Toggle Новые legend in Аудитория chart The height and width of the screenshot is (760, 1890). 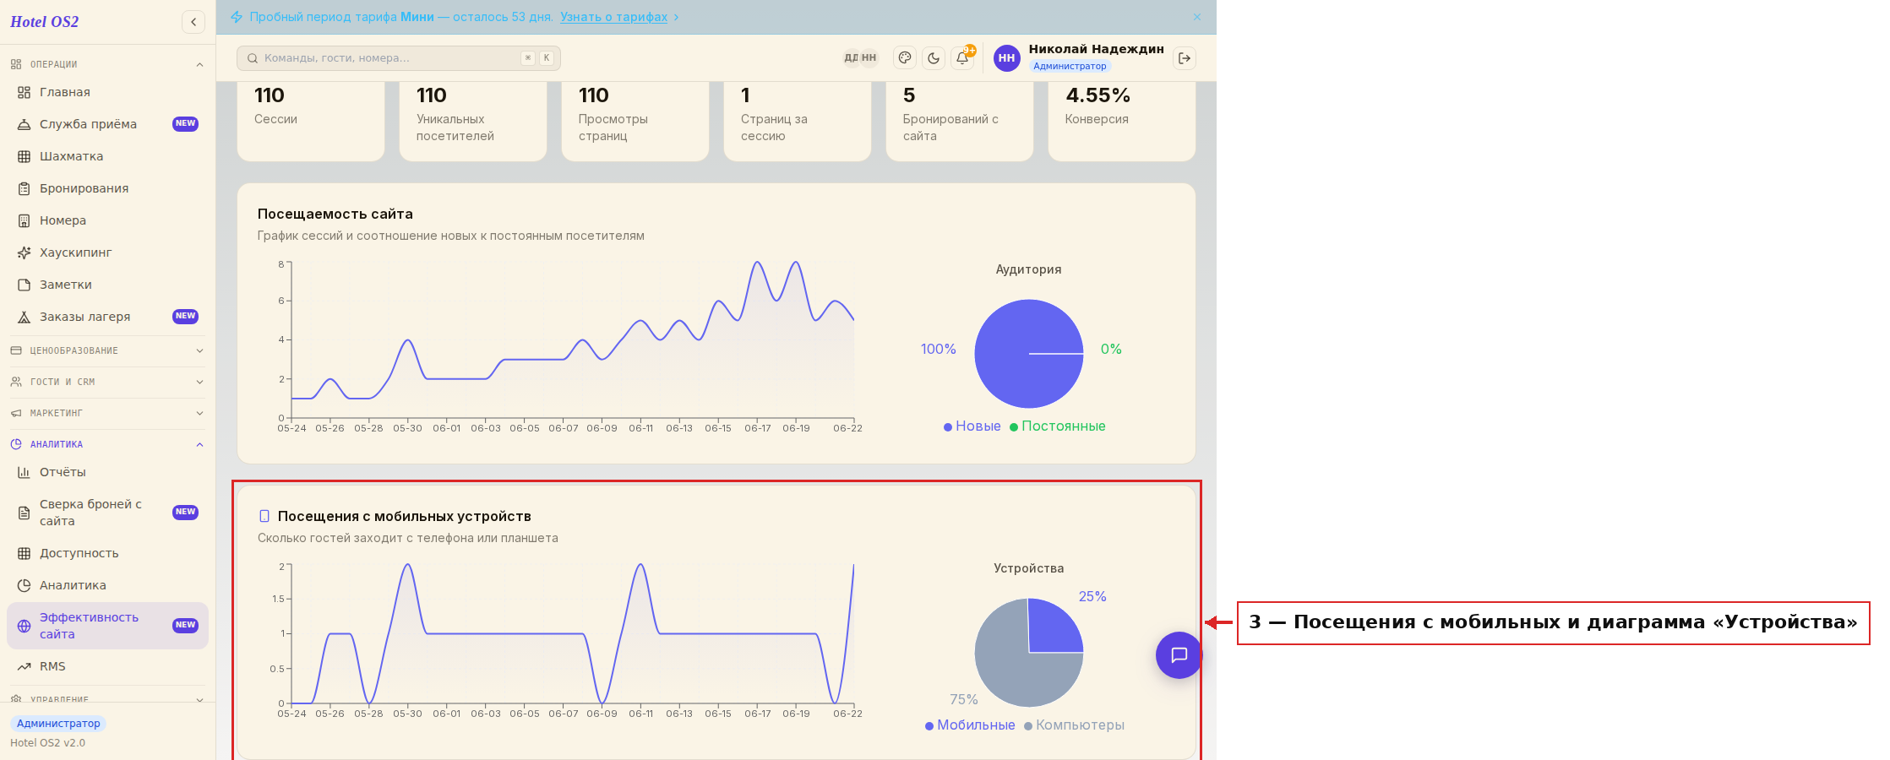972,426
